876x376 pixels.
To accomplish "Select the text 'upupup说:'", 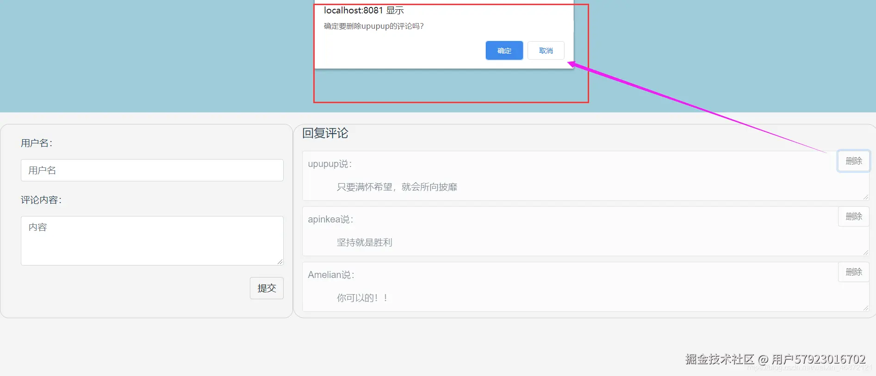I will (x=330, y=164).
